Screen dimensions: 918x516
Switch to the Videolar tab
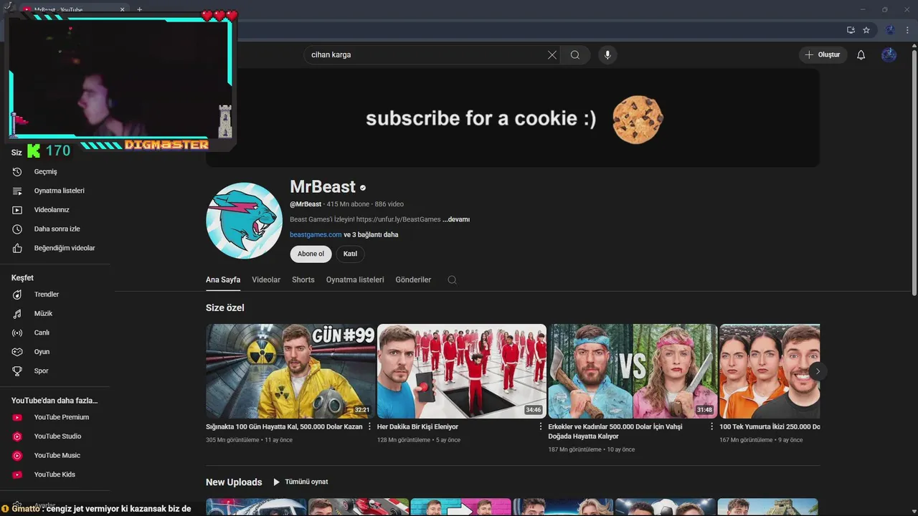266,280
